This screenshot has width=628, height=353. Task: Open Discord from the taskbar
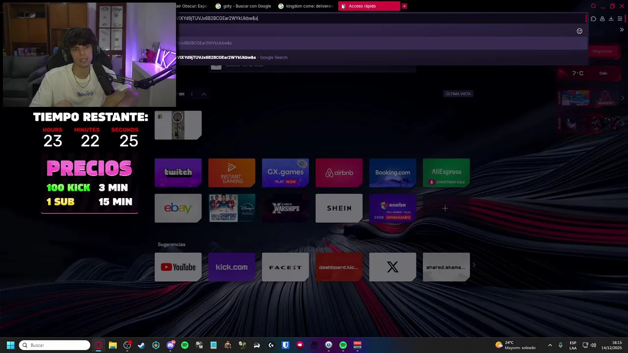click(x=170, y=345)
